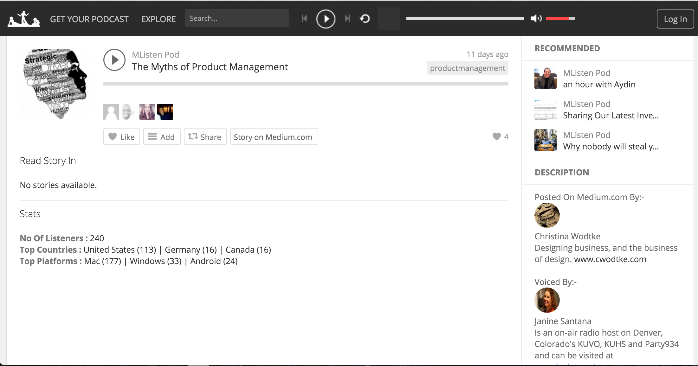
Task: Seek on episode progress bar
Action: click(x=306, y=84)
